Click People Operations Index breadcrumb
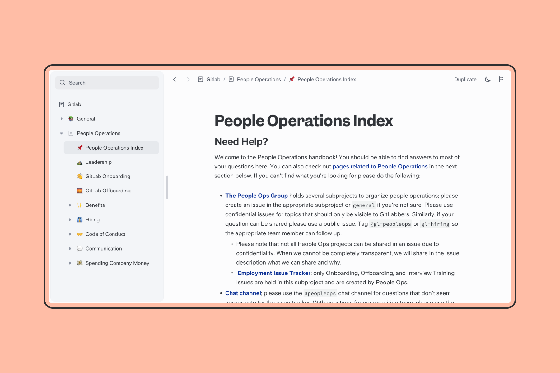560x373 pixels. (327, 80)
